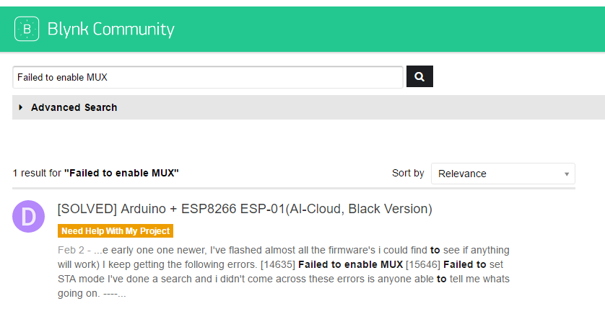Open the Sort by Relevance dropdown
The height and width of the screenshot is (314, 605).
pos(502,174)
